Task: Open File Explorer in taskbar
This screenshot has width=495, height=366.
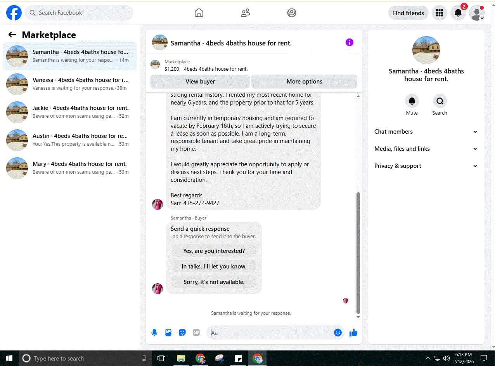Action: tap(181, 358)
